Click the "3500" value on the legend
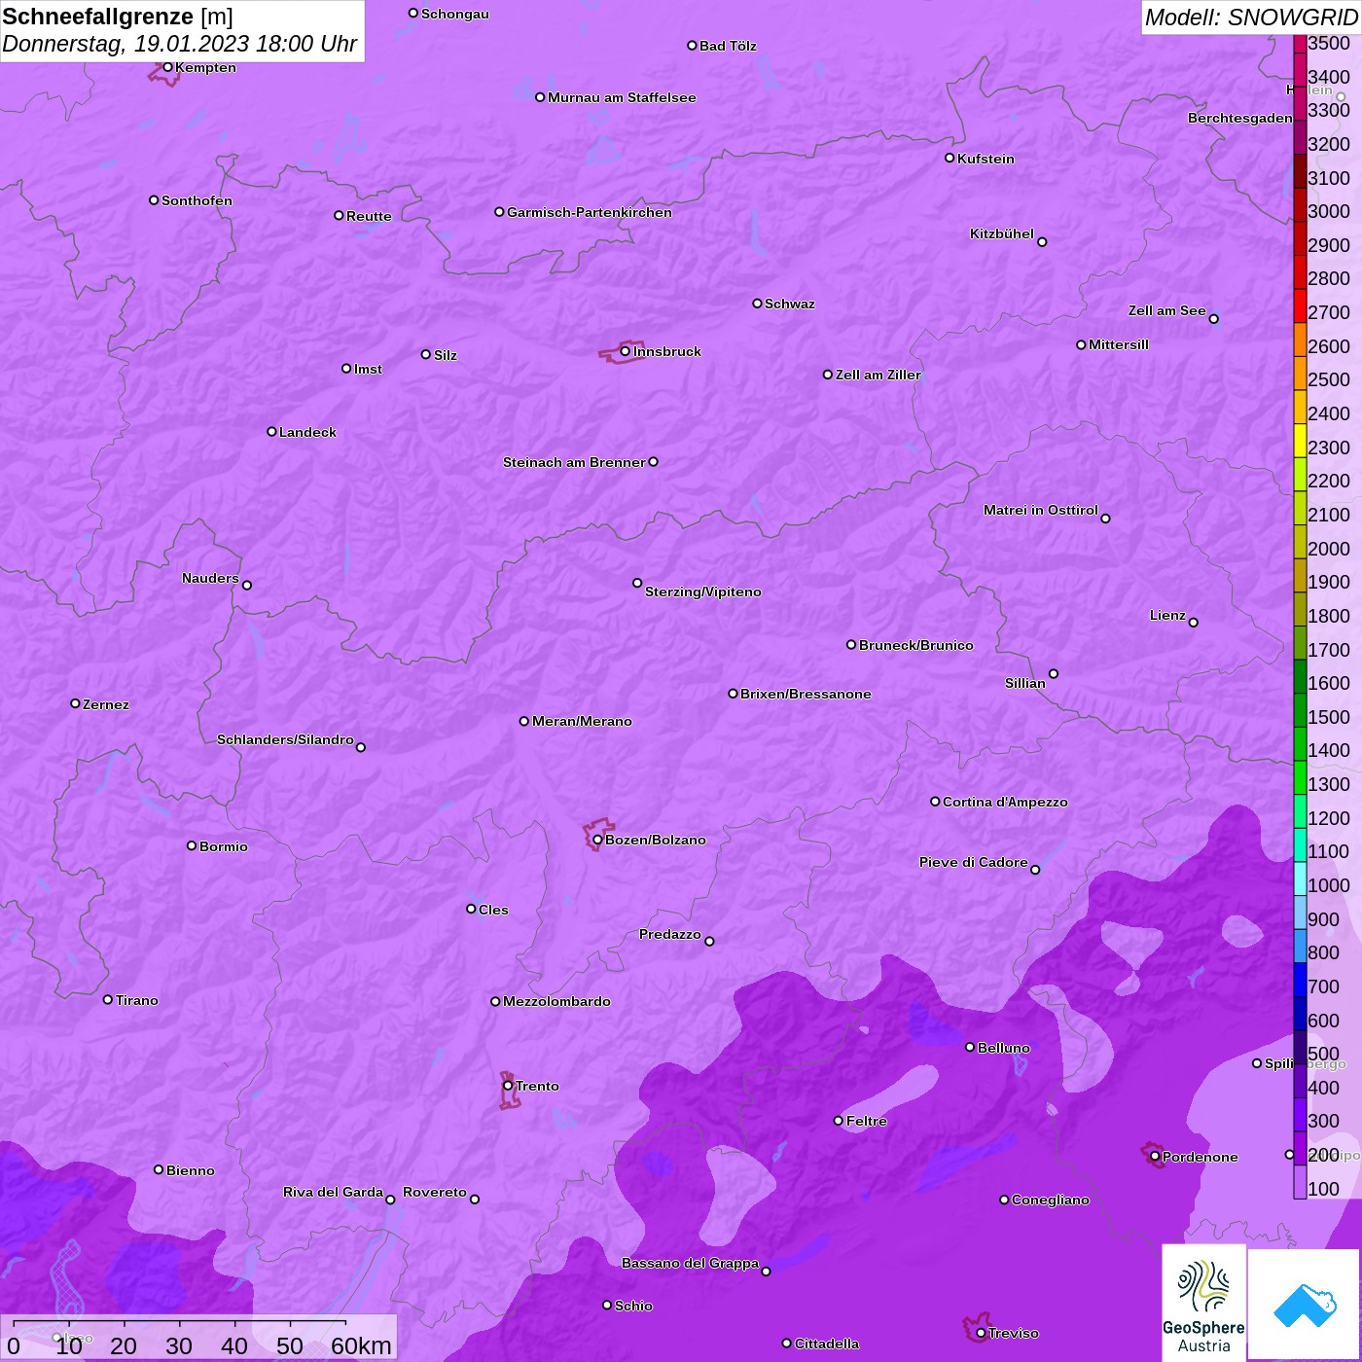Viewport: 1362px width, 1362px height. [x=1329, y=43]
